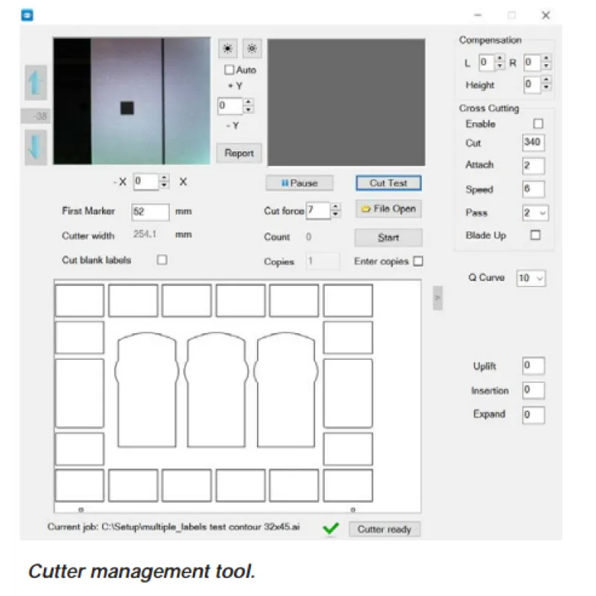Click the Attach value field

(x=533, y=165)
